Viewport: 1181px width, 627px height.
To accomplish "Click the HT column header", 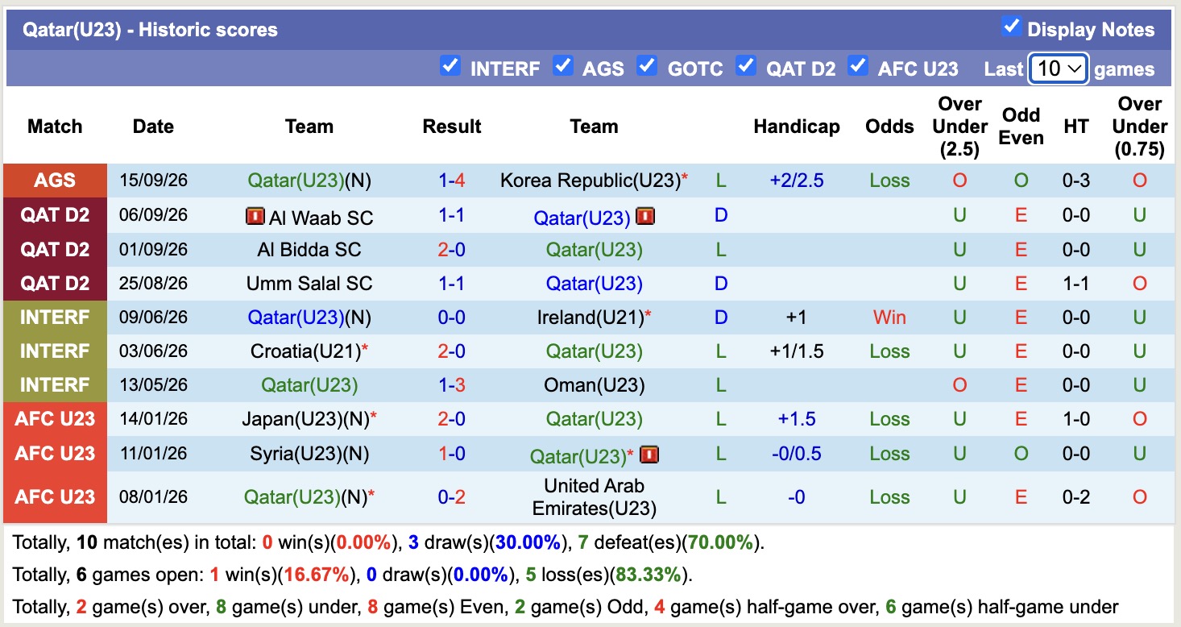I will click(x=1076, y=127).
